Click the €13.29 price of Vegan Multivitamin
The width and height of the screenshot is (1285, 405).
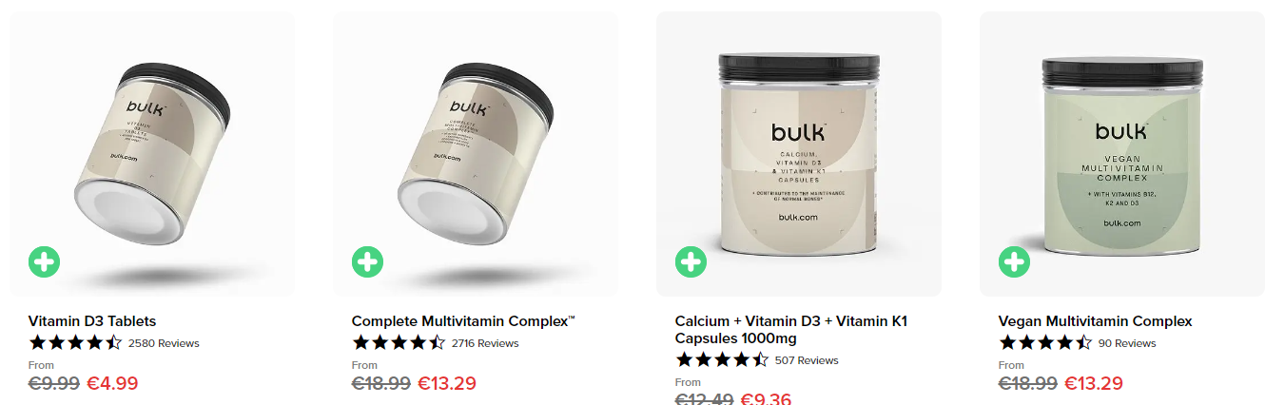click(1093, 383)
